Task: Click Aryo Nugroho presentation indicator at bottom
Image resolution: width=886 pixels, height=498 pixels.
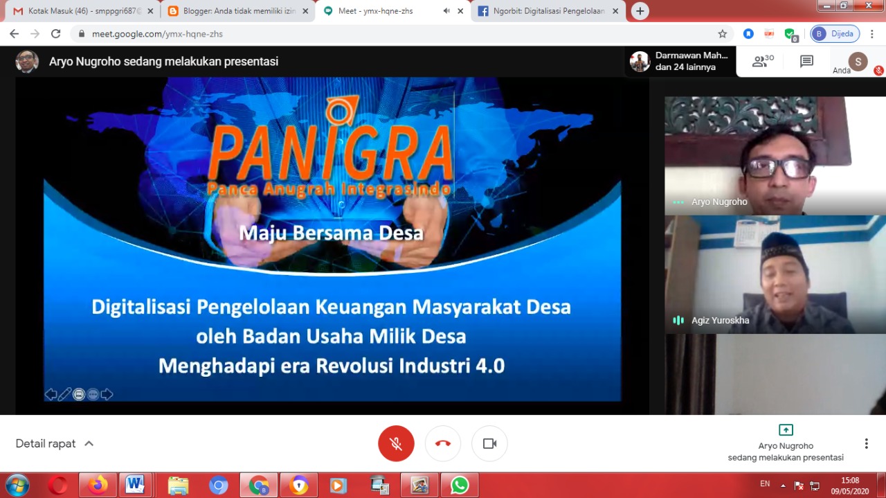Action: (786, 443)
